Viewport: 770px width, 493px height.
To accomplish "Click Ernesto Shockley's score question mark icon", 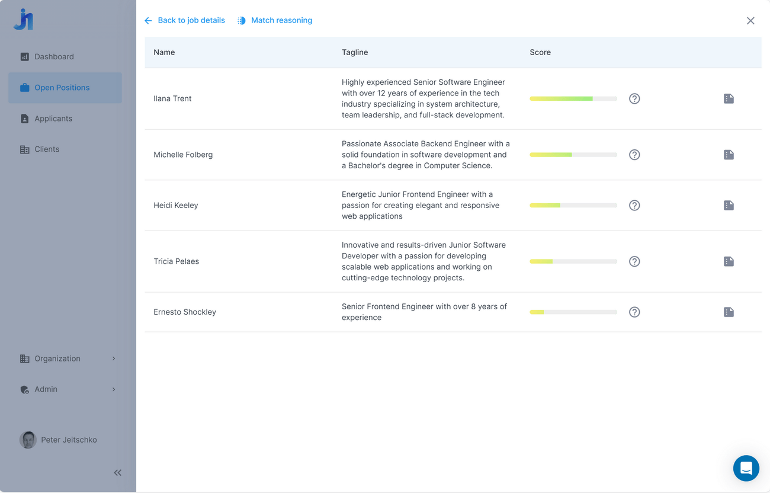I will click(x=634, y=312).
